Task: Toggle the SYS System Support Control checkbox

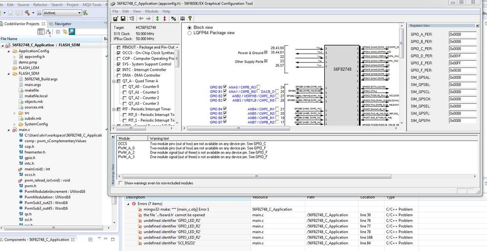Action: [x=118, y=64]
